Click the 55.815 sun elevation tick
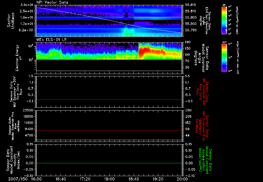The height and width of the screenshot is (182, 263). point(190,5)
